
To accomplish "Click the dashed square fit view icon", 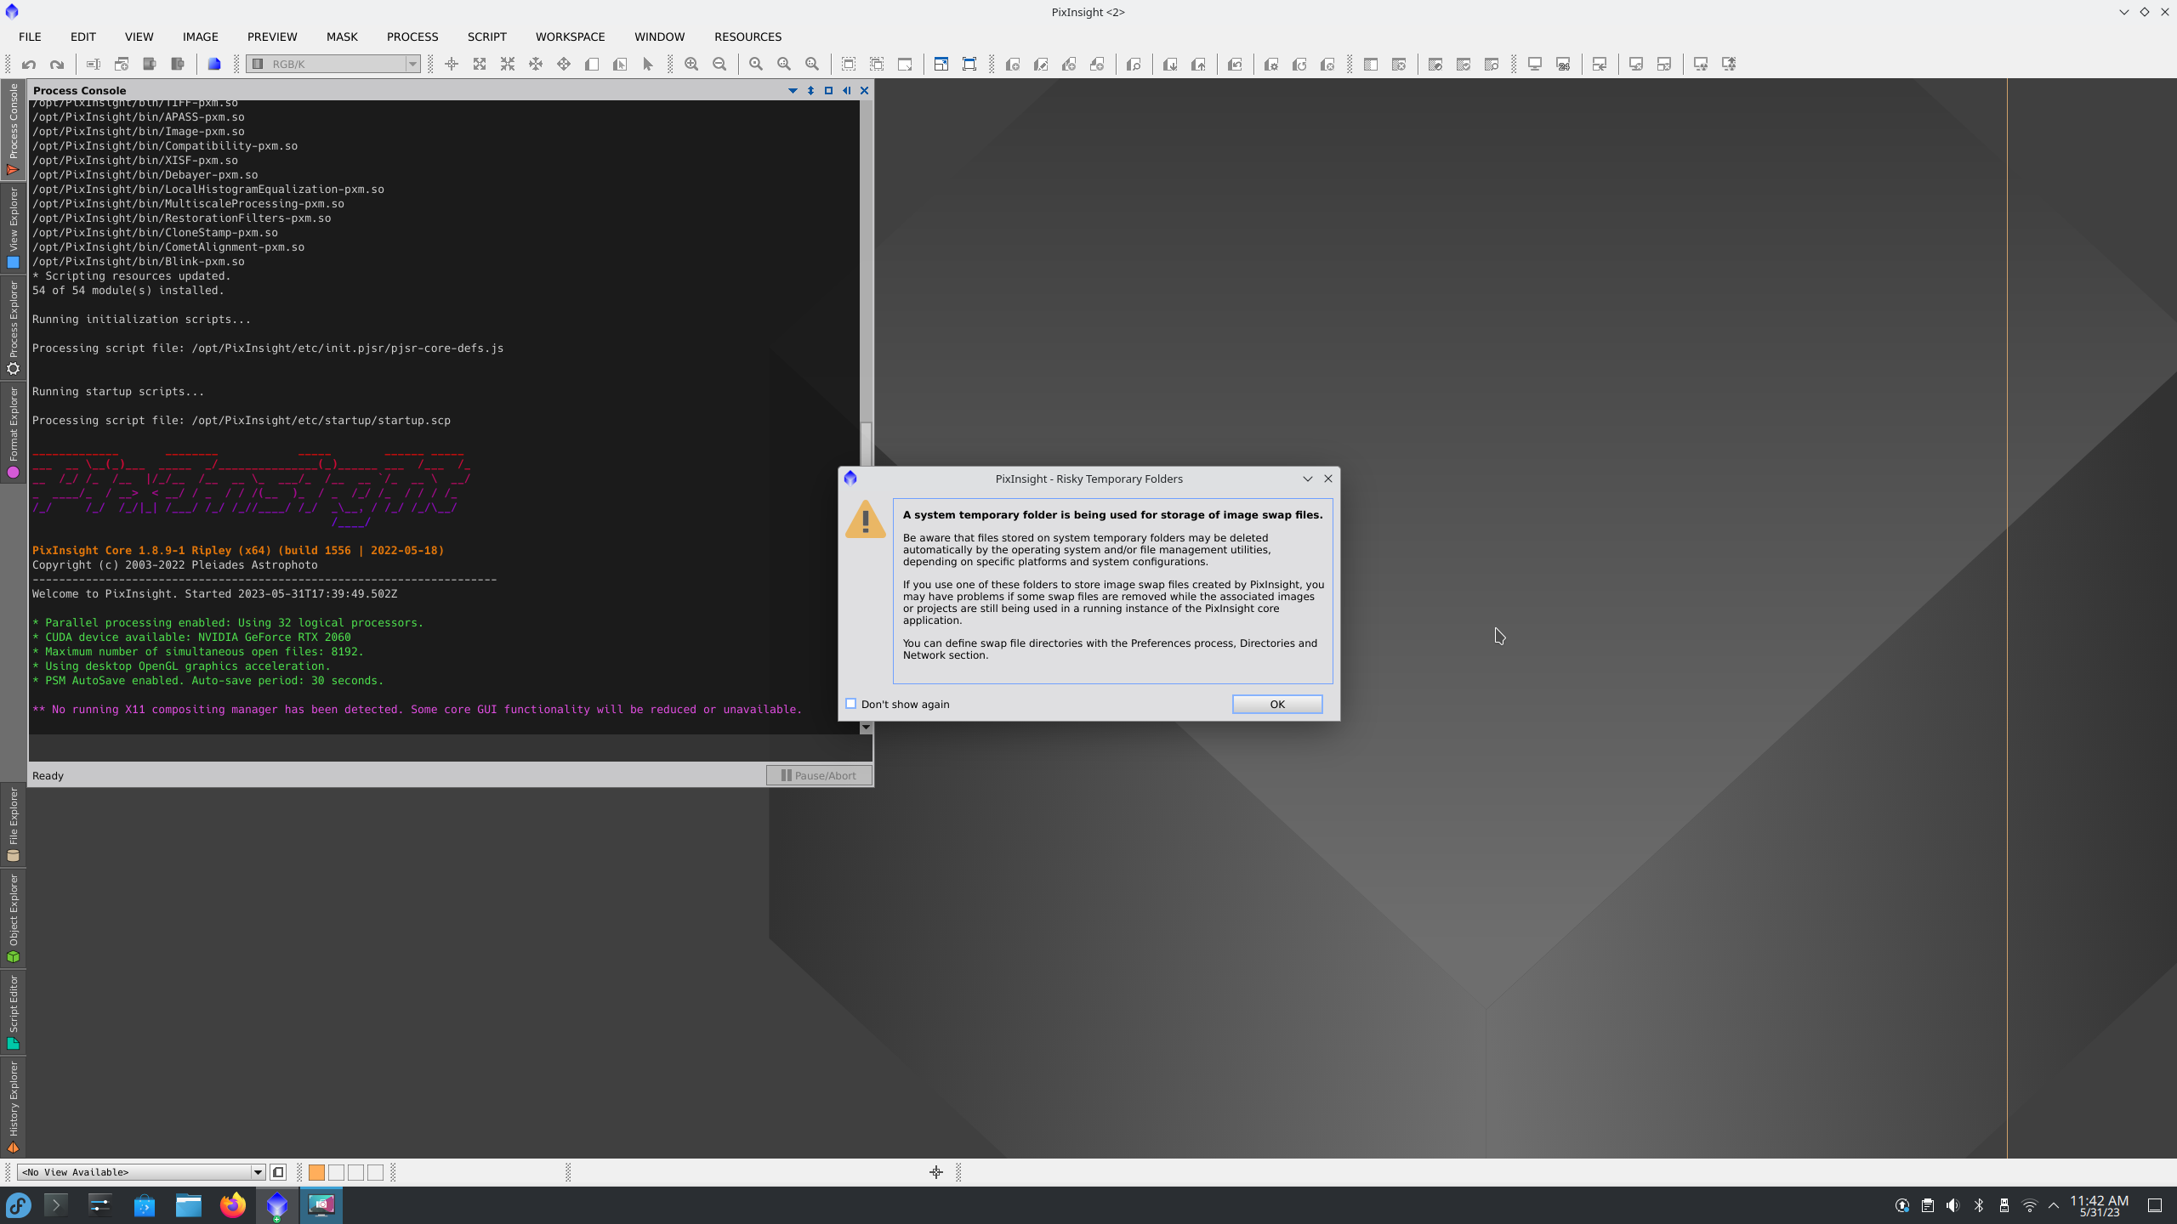I will pos(849,64).
